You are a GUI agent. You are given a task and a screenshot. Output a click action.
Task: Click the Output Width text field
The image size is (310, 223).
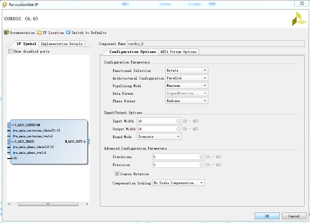coord(159,129)
